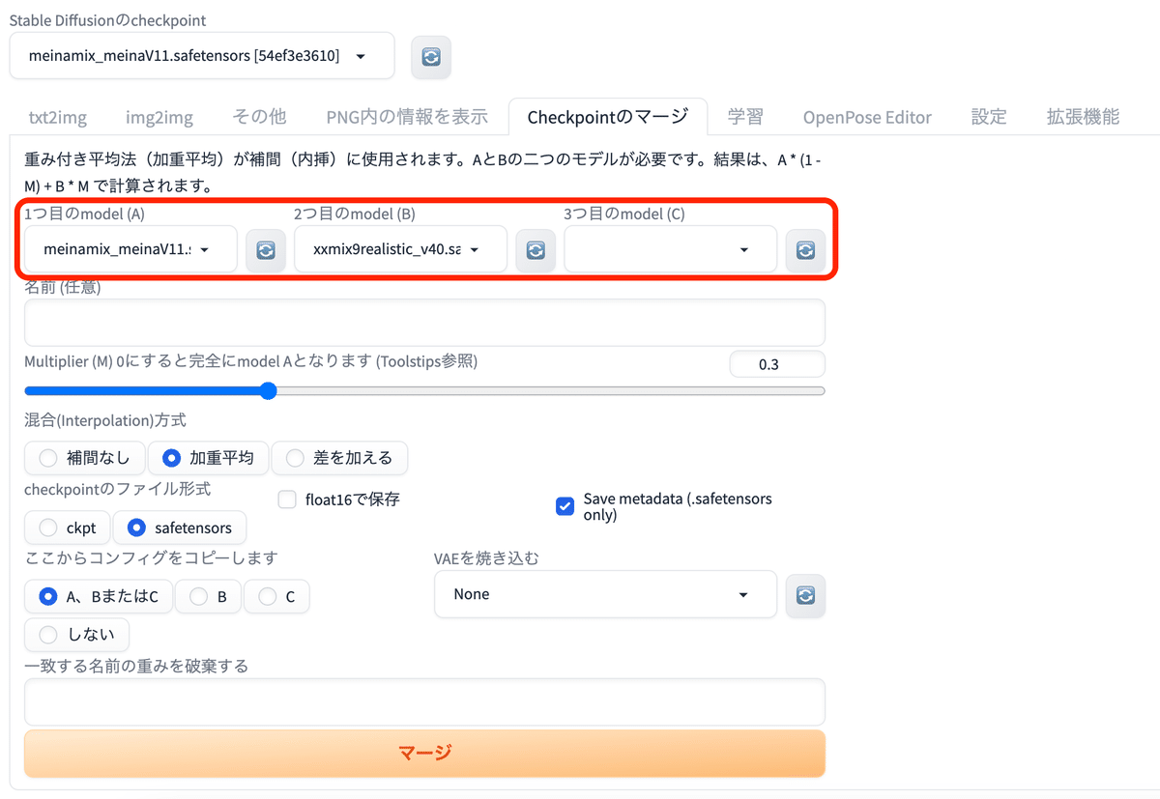Viewport: 1160px width, 799px height.
Task: Open the Stable Diffusion checkpoint dropdown
Action: tap(202, 56)
